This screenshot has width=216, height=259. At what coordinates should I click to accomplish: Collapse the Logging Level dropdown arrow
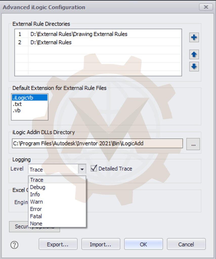pyautogui.click(x=82, y=169)
